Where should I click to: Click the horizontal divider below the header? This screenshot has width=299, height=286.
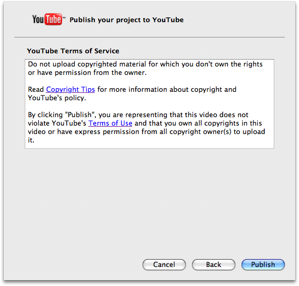pos(149,37)
